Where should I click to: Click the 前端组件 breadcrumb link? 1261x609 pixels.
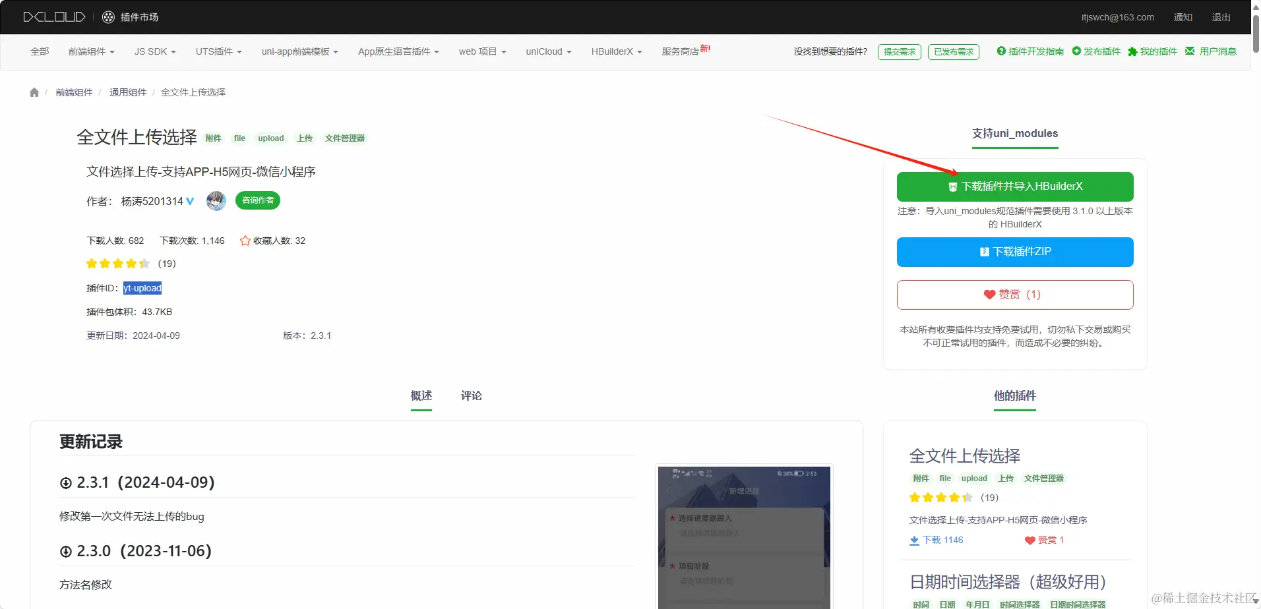point(74,92)
